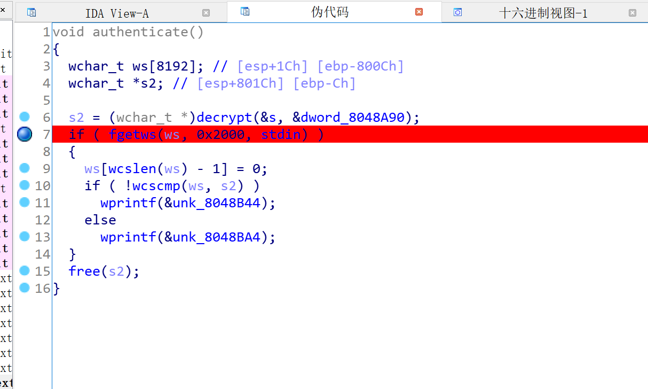This screenshot has width=648, height=389.
Task: Toggle the breakpoint on line 9
Action: [x=25, y=168]
